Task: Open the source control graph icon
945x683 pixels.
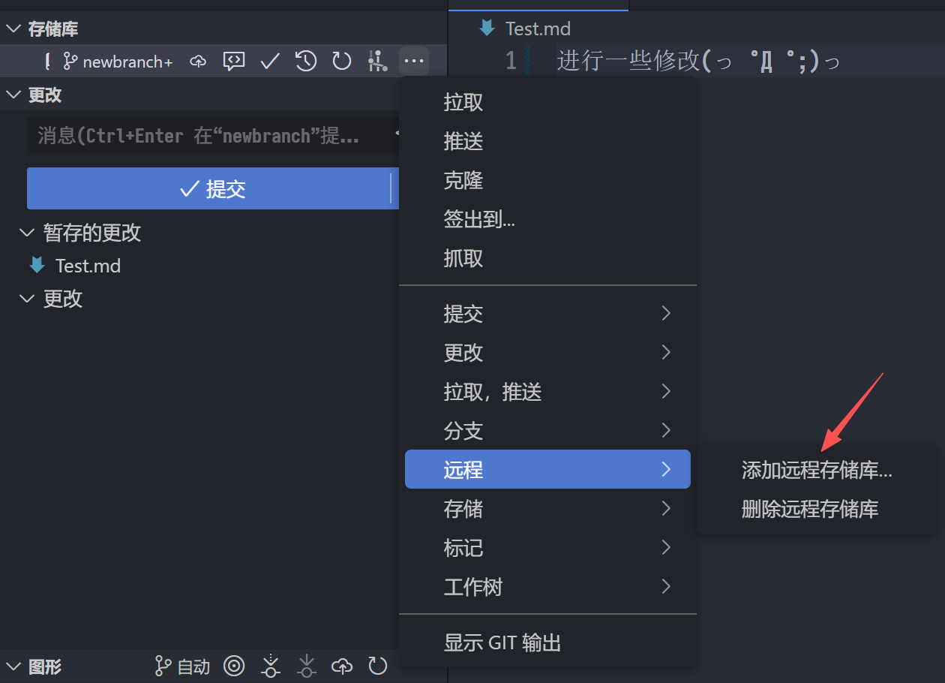Action: pos(377,61)
